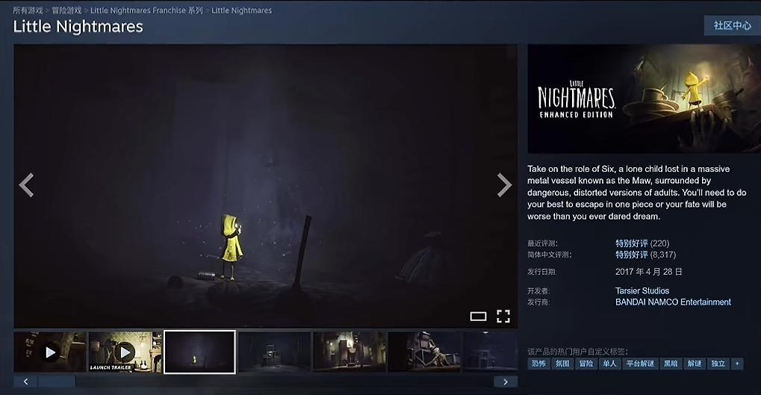
Task: Open the 社区中心 community hub
Action: 732,25
